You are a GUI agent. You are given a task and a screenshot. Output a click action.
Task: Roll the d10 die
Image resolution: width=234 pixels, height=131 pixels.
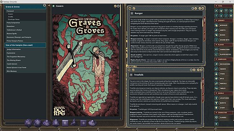[47, 123]
